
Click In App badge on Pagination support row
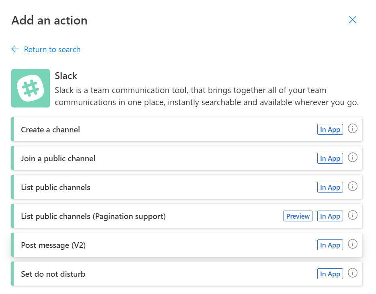pos(330,216)
